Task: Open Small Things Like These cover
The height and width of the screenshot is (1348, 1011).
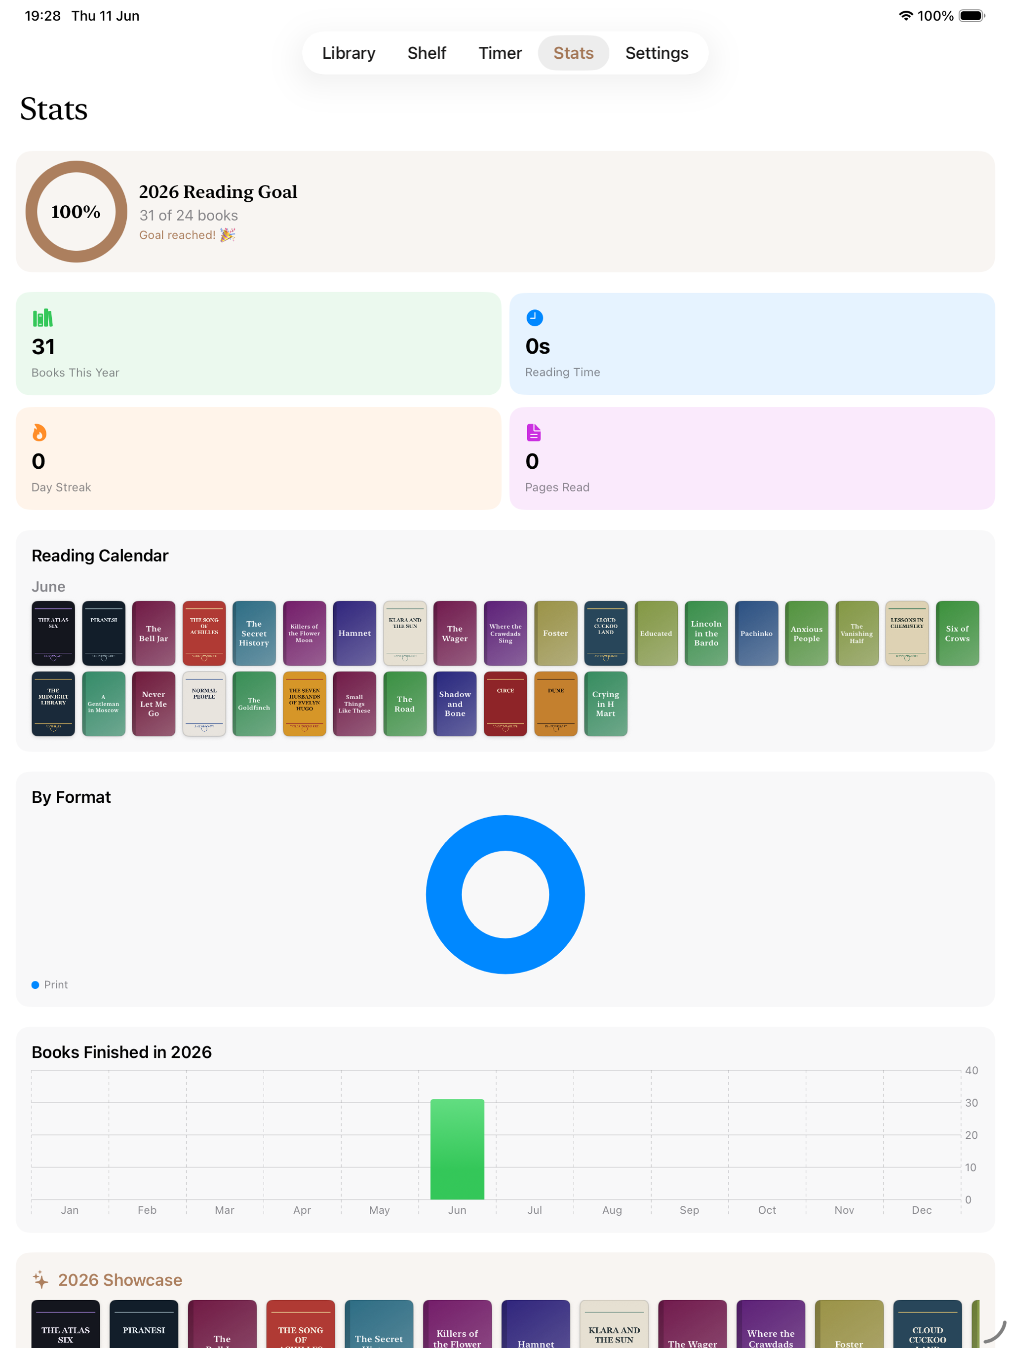Action: 355,704
